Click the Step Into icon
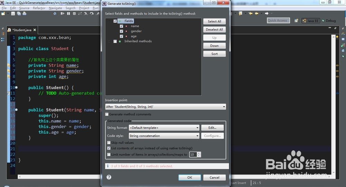This screenshot has height=187, width=346. coord(85,14)
